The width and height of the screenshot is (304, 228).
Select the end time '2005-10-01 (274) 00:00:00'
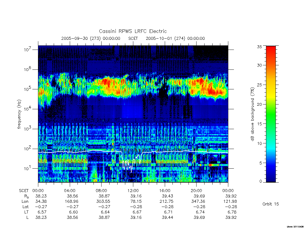(175, 38)
